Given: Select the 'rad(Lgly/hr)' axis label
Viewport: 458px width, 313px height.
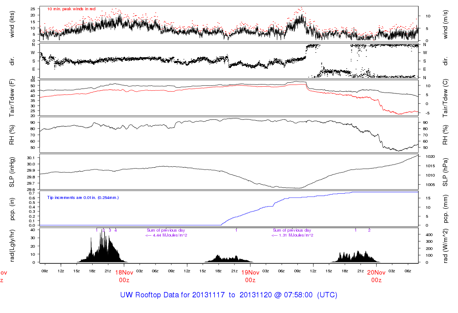Looking at the screenshot, I should [12, 245].
